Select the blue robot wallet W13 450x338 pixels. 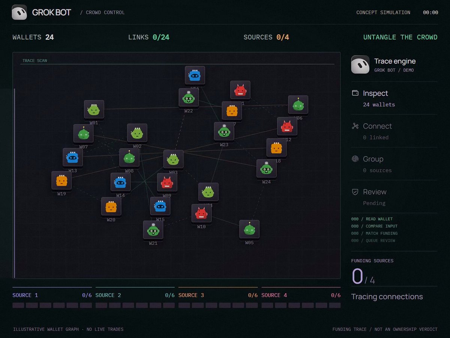[x=73, y=157]
